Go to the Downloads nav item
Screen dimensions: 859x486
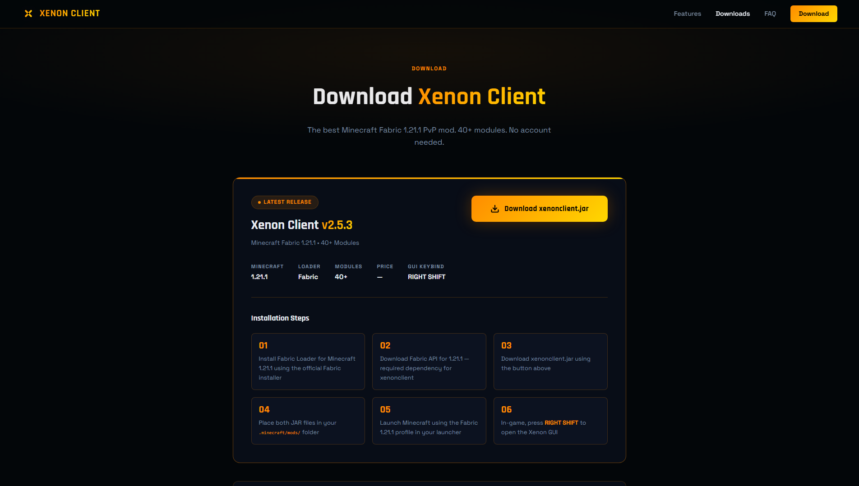[x=733, y=14]
